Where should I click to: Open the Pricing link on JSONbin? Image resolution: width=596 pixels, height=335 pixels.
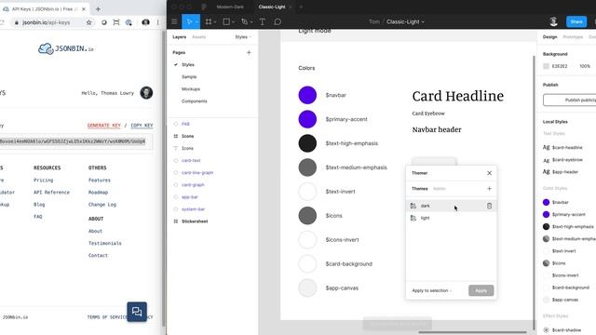[x=44, y=180]
